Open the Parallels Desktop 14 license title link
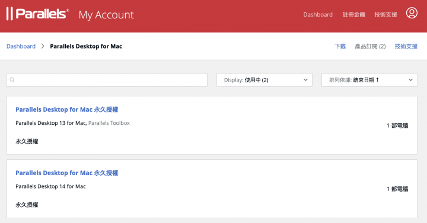The height and width of the screenshot is (223, 427). [x=66, y=173]
